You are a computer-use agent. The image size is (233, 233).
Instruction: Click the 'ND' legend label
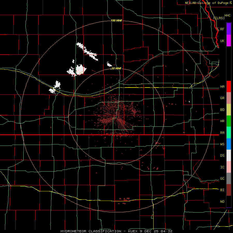[222, 202]
